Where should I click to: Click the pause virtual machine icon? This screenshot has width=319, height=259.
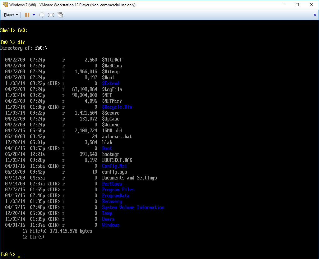pyautogui.click(x=27, y=15)
